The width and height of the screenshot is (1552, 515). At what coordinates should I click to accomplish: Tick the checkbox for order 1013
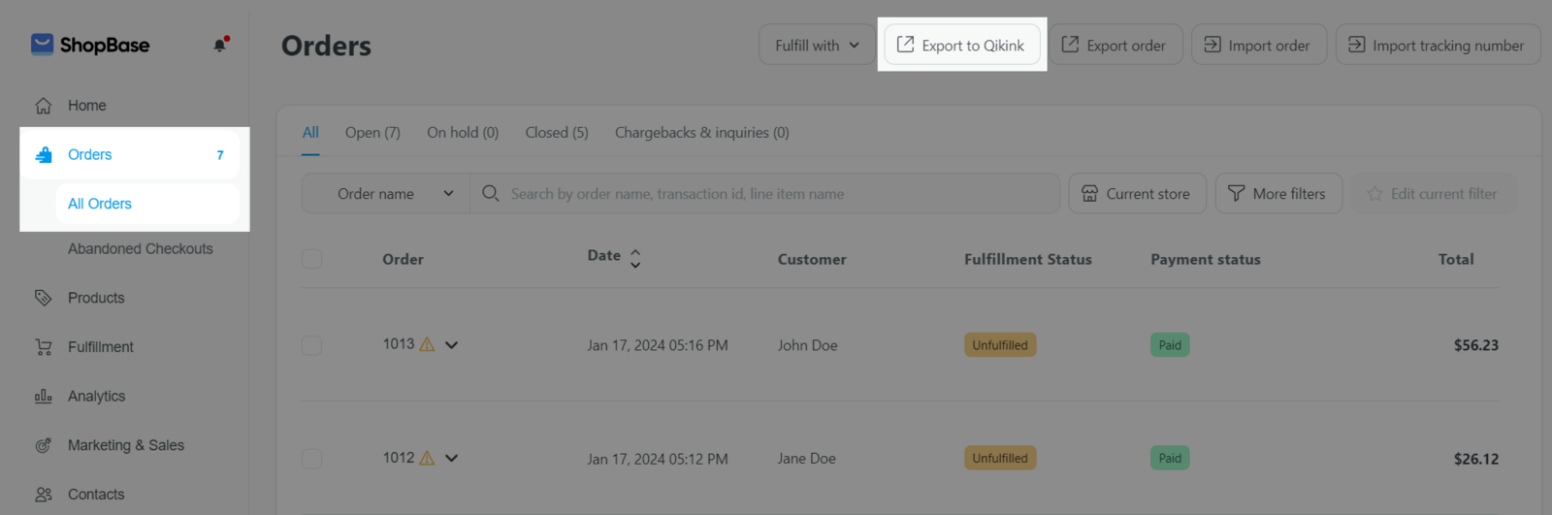[311, 345]
